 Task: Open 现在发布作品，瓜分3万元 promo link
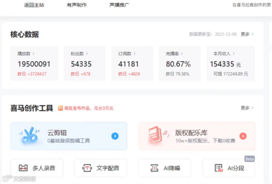pyautogui.click(x=89, y=108)
